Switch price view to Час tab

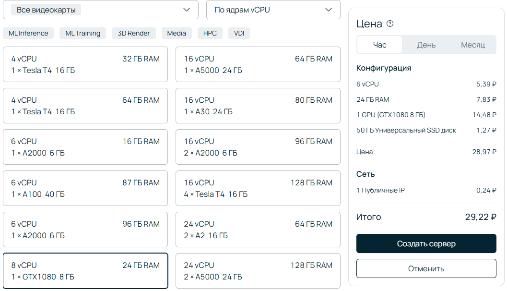(379, 45)
